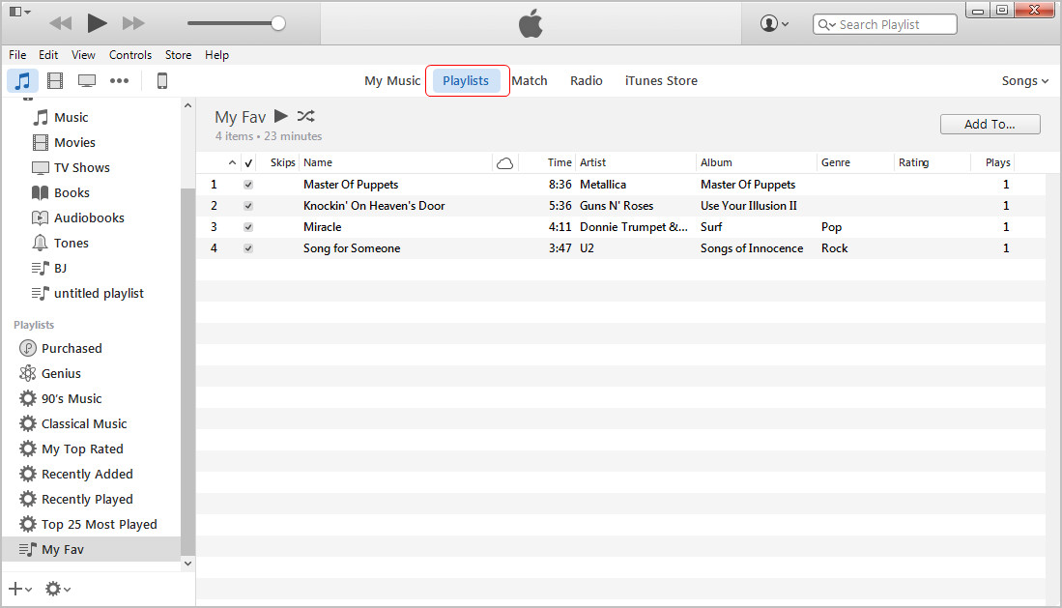Sort songs by the Artist column

[592, 162]
